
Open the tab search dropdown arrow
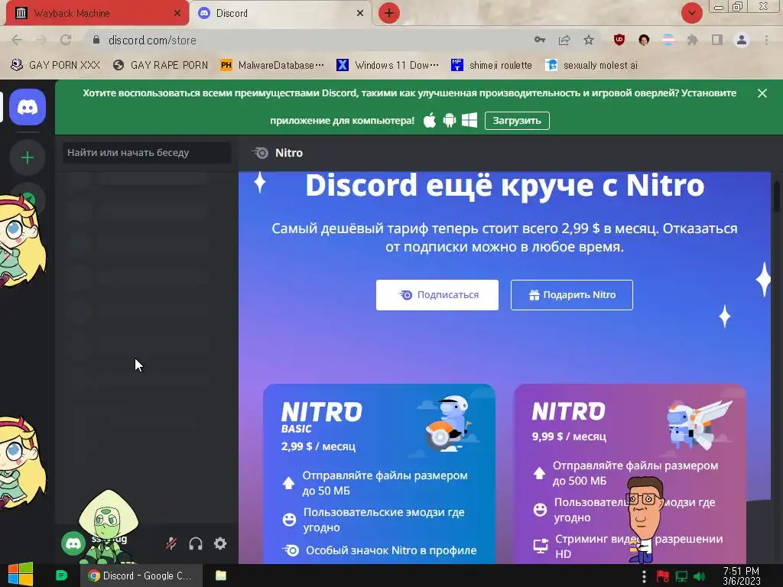(691, 13)
